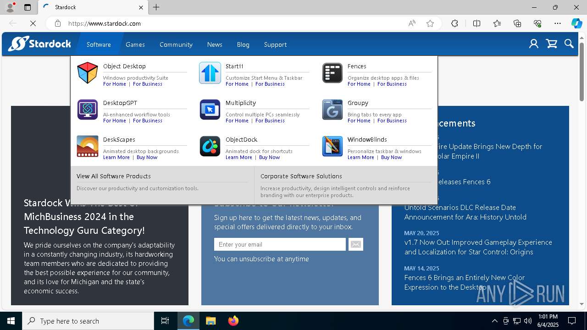Open Games menu

coord(135,44)
